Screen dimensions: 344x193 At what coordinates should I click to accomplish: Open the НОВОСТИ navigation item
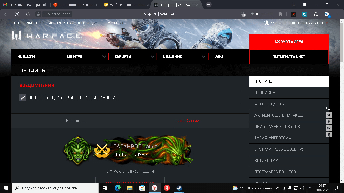coord(26,57)
